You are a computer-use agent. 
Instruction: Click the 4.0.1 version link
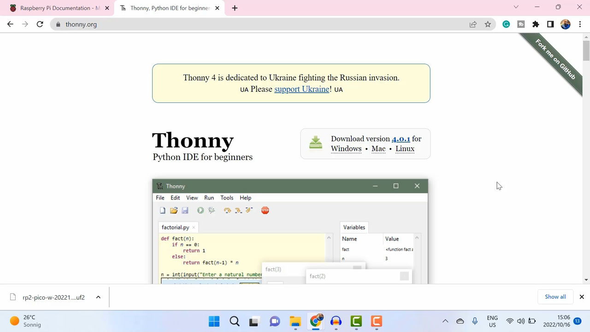tap(401, 139)
